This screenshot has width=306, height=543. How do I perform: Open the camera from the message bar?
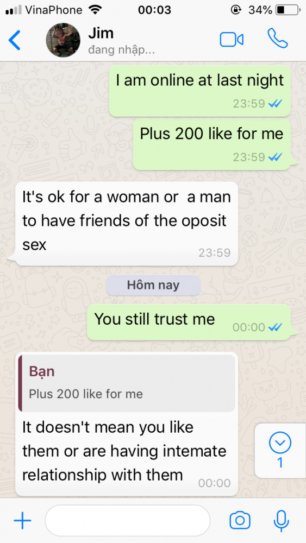tap(240, 520)
